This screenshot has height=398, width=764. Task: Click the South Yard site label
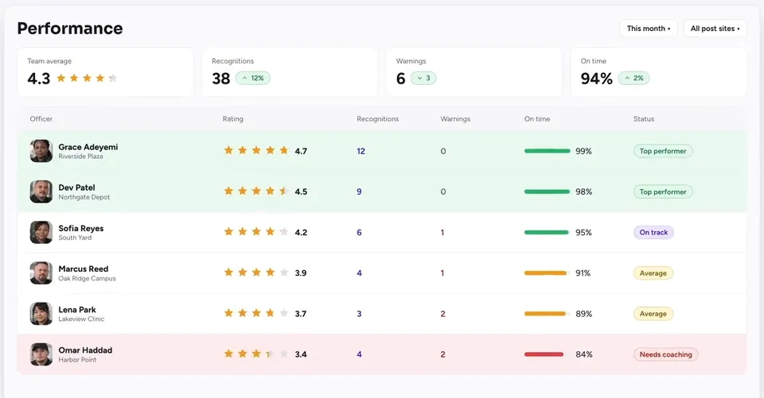75,238
